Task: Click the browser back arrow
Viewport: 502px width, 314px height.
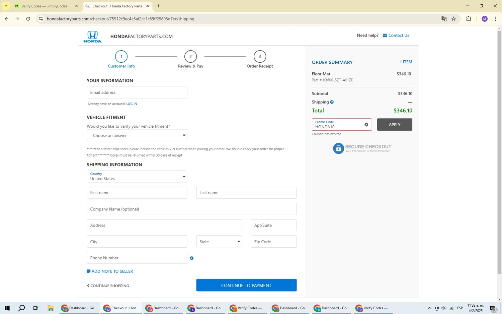Action: (6, 19)
